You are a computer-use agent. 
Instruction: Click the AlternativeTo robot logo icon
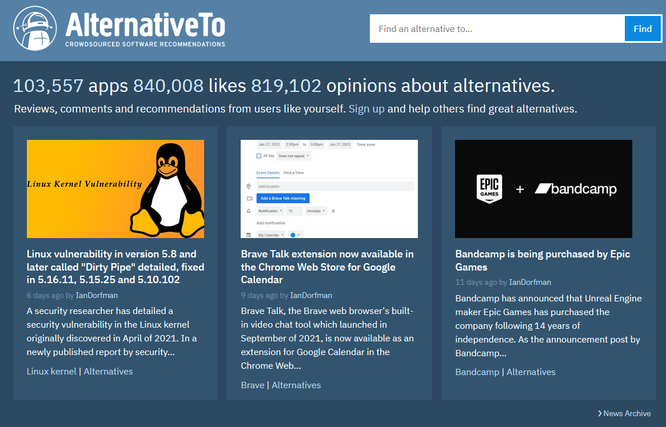pos(35,29)
